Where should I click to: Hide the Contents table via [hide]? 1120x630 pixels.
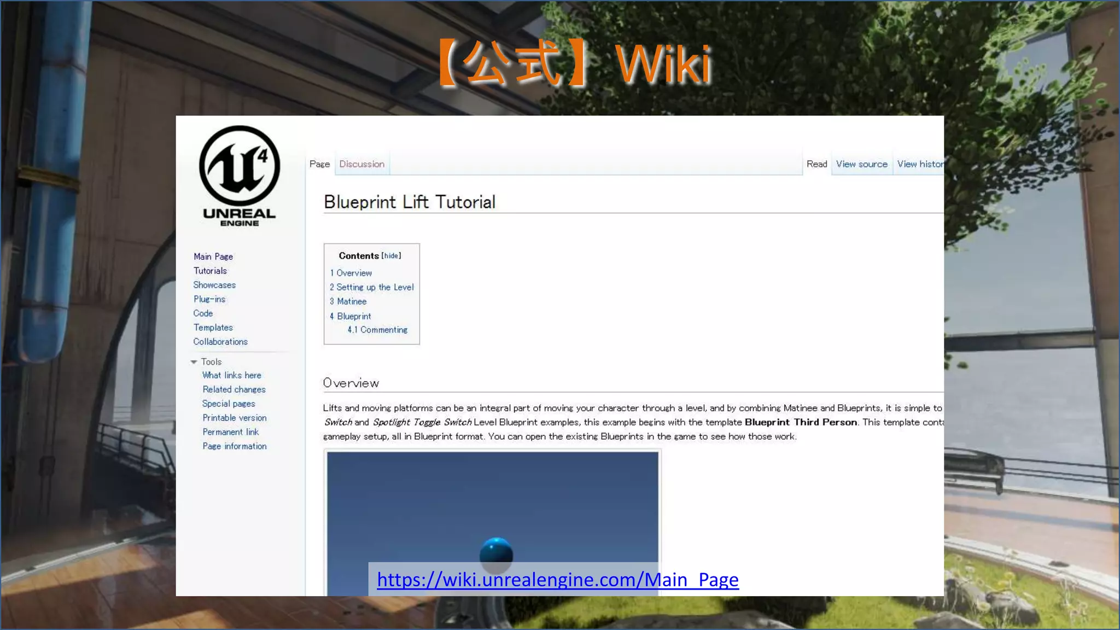point(391,255)
